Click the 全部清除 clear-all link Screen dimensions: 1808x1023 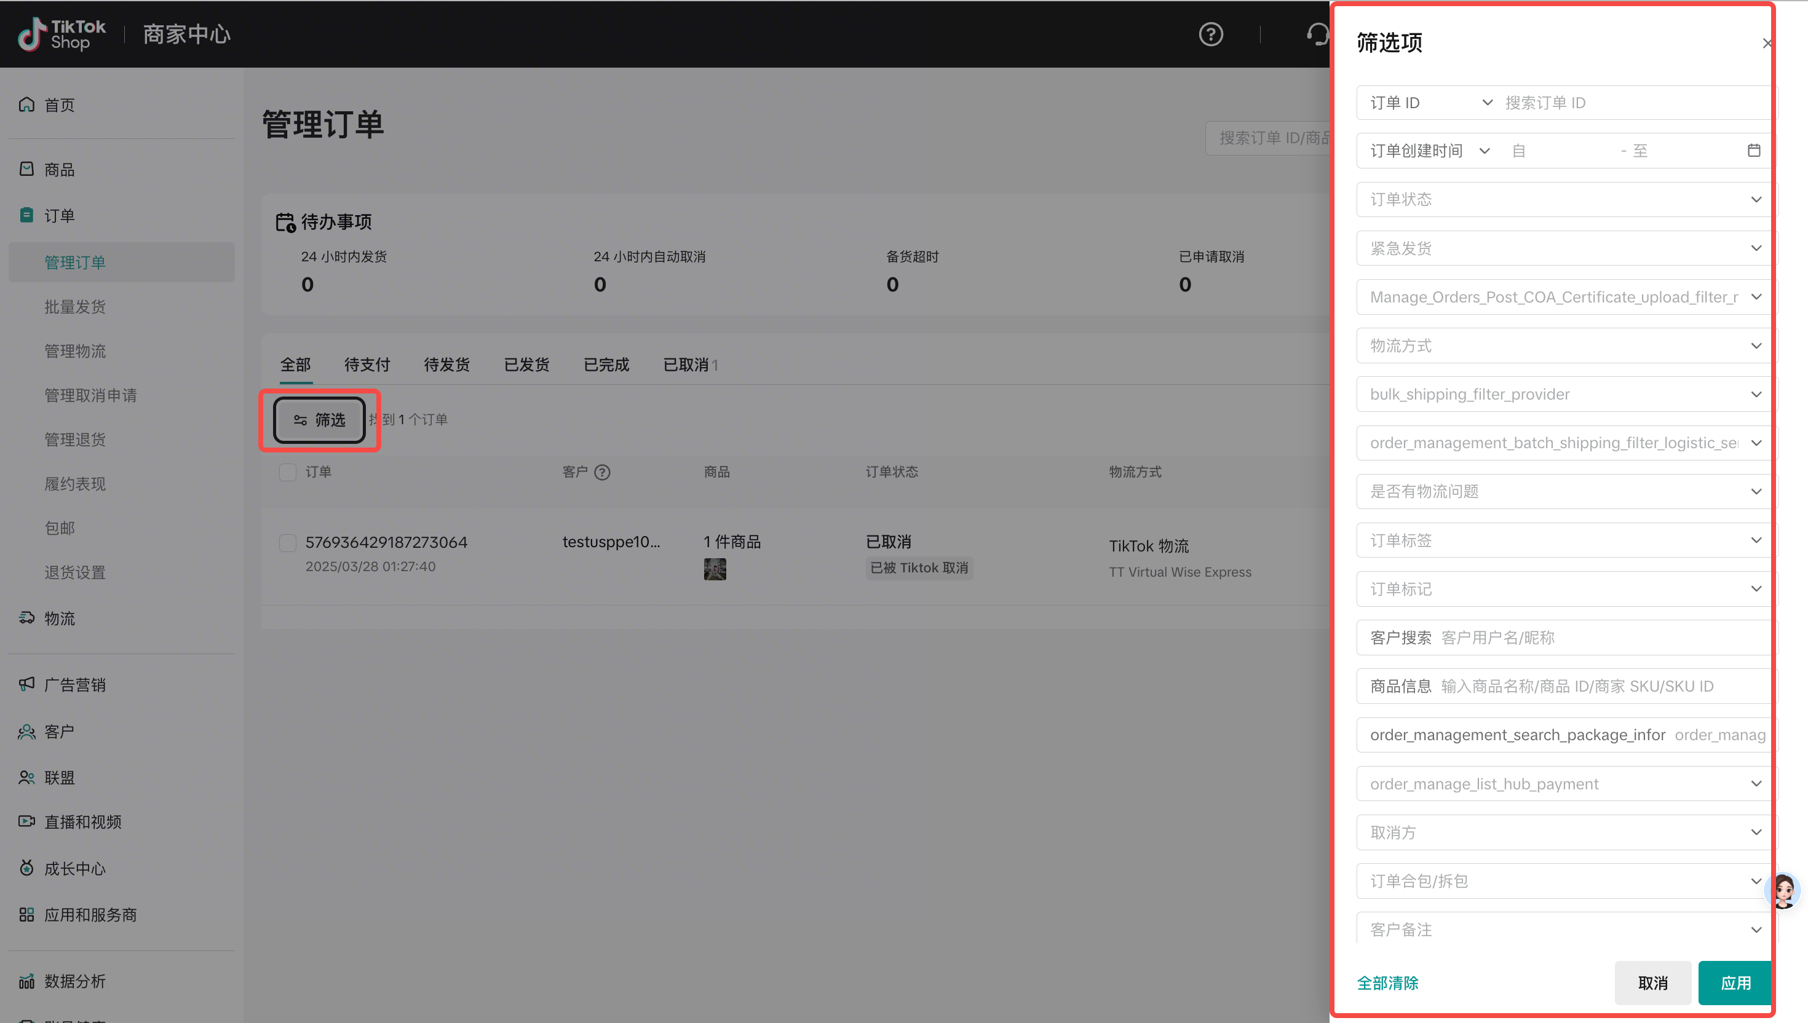[x=1387, y=983]
